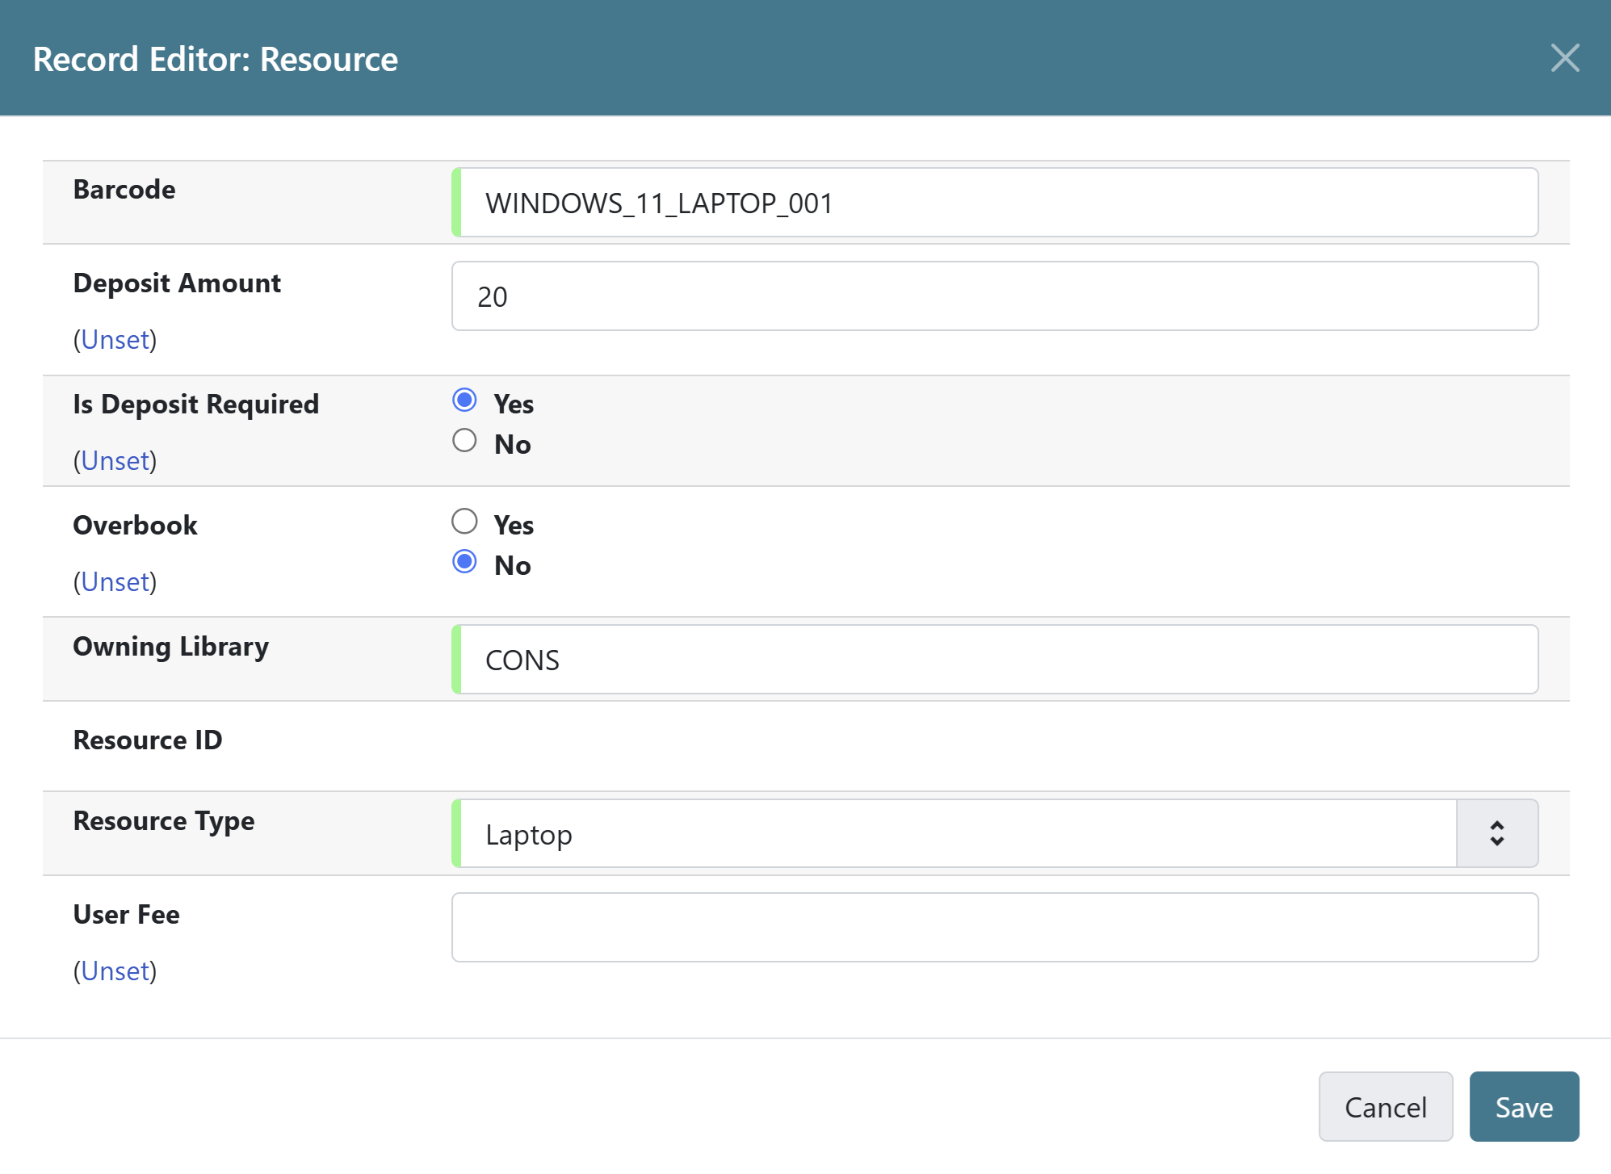This screenshot has height=1174, width=1611.
Task: Unset the User Fee value
Action: pos(115,971)
